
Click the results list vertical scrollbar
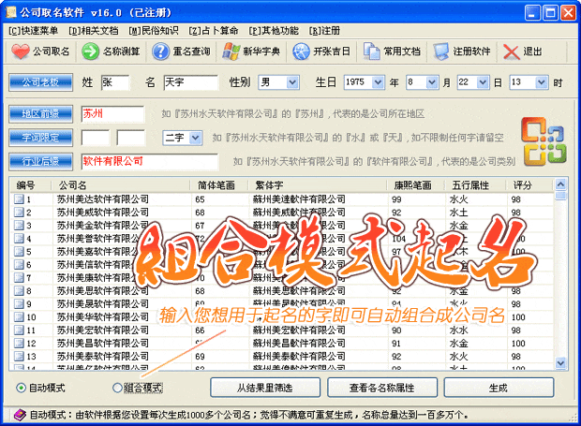(560, 281)
